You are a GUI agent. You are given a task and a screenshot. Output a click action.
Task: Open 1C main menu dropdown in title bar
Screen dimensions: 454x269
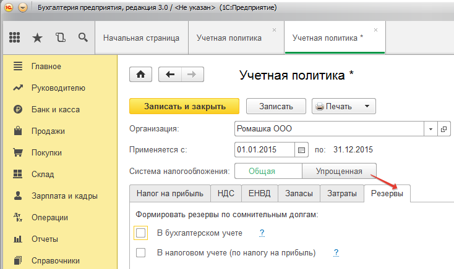tap(24, 8)
